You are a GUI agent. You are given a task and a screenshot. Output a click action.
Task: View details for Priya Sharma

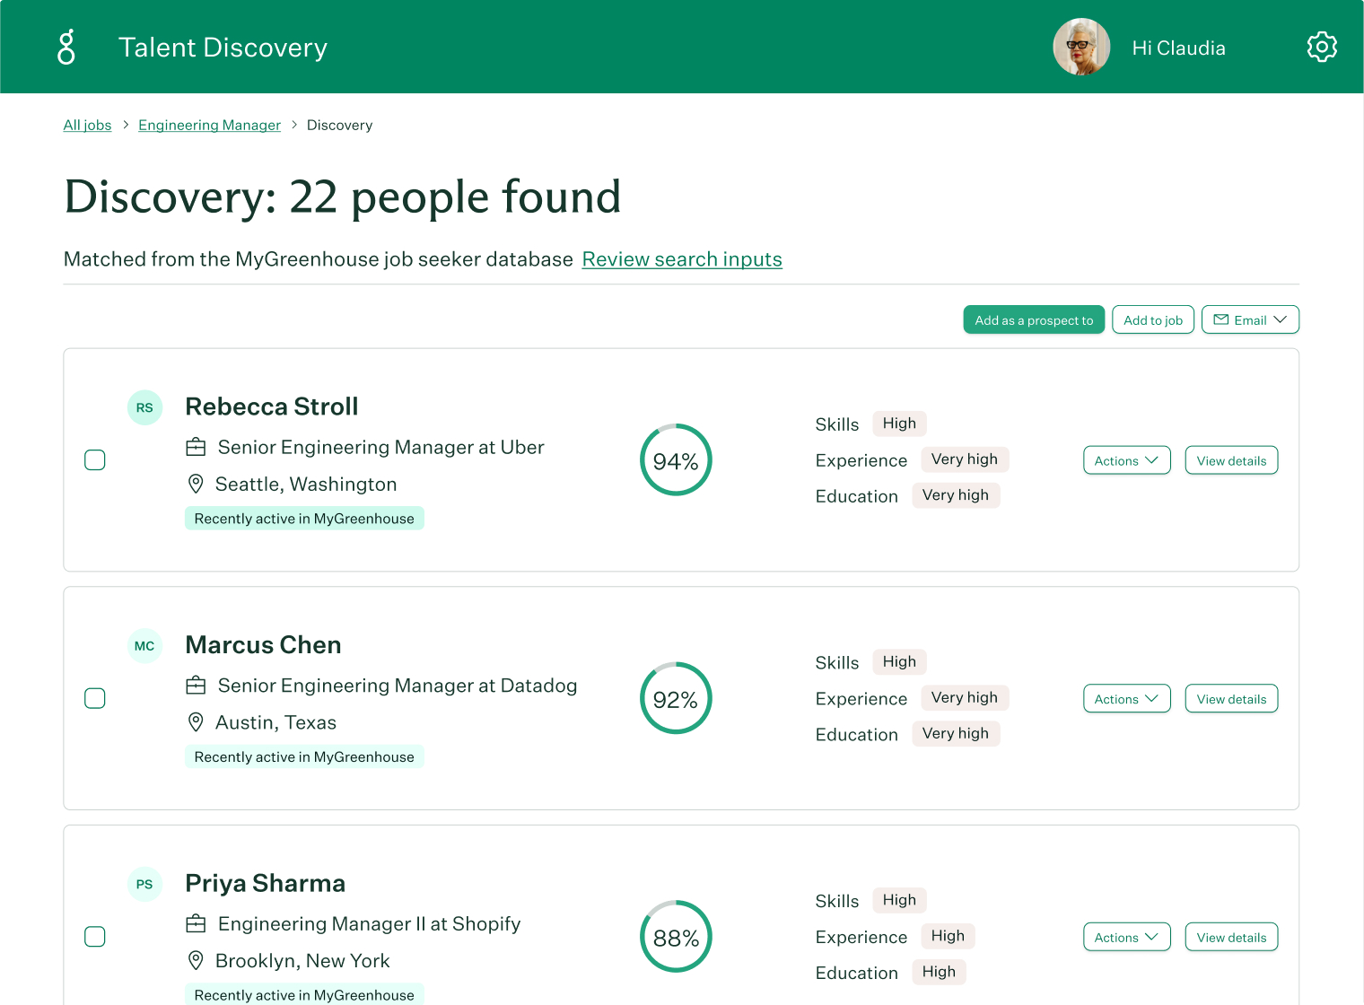[x=1231, y=937]
